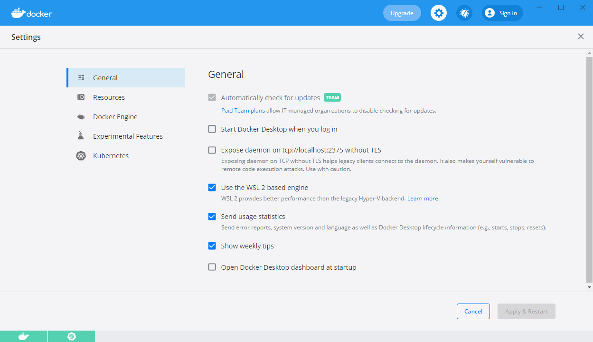Enable Start Docker Desktop when you log in
Image resolution: width=593 pixels, height=342 pixels.
212,129
